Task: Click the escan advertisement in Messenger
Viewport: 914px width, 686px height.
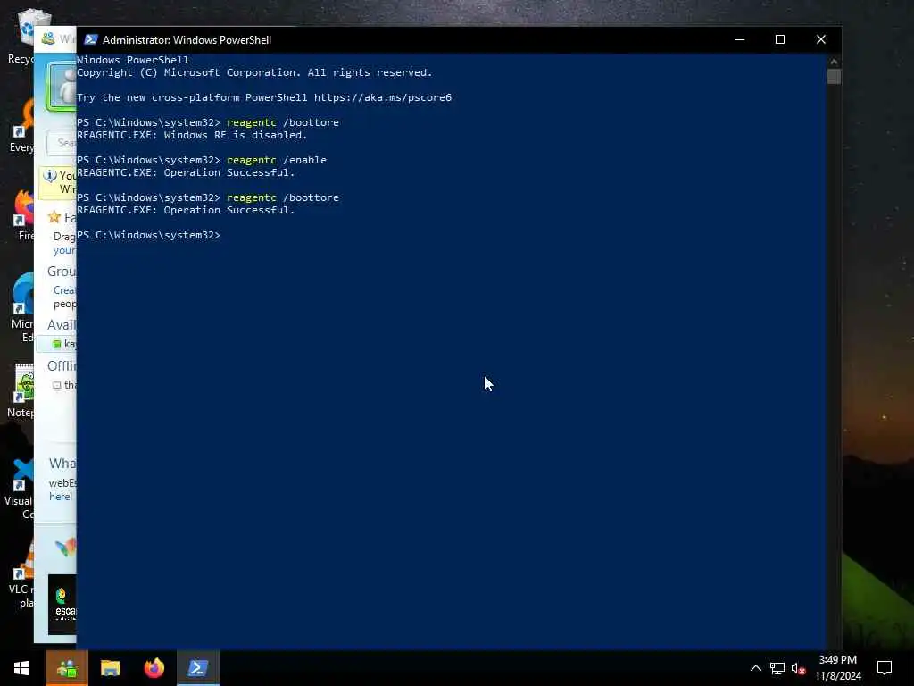Action: pyautogui.click(x=62, y=605)
